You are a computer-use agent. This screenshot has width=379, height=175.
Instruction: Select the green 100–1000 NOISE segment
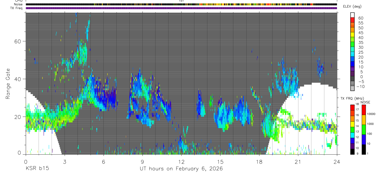[x=364, y=130]
